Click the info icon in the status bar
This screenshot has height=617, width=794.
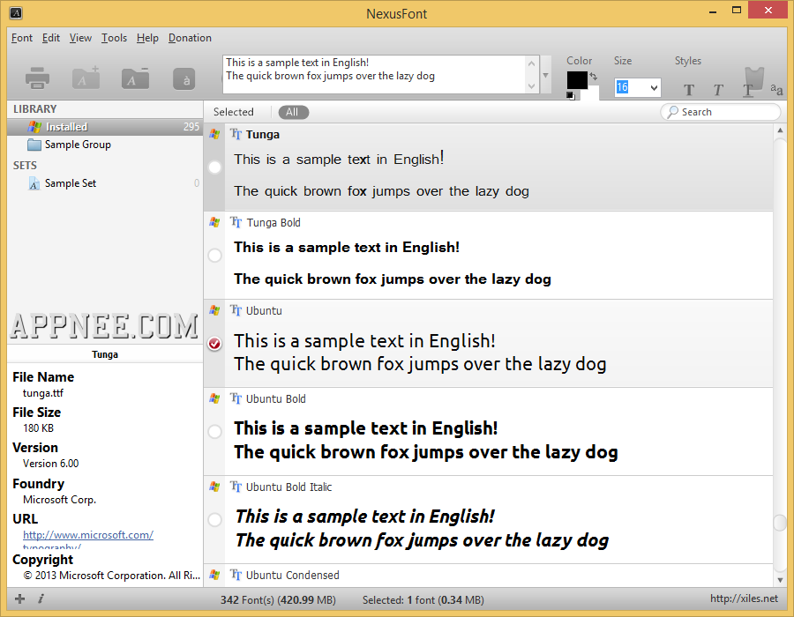point(41,599)
